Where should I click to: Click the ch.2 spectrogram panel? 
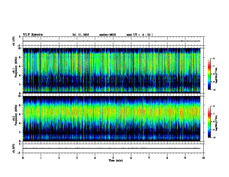[112, 119]
